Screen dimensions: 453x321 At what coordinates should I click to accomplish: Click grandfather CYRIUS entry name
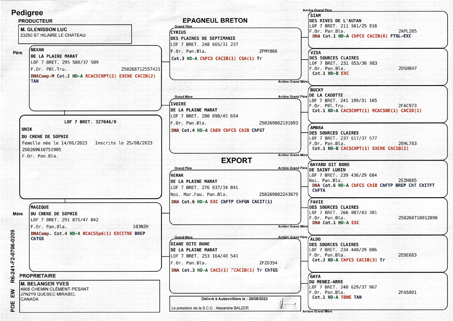tap(178, 32)
